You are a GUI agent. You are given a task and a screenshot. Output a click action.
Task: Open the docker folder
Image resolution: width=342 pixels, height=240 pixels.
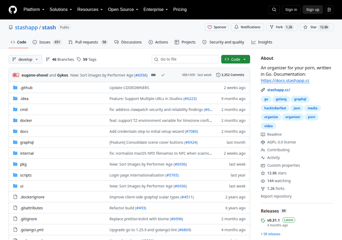point(26,120)
